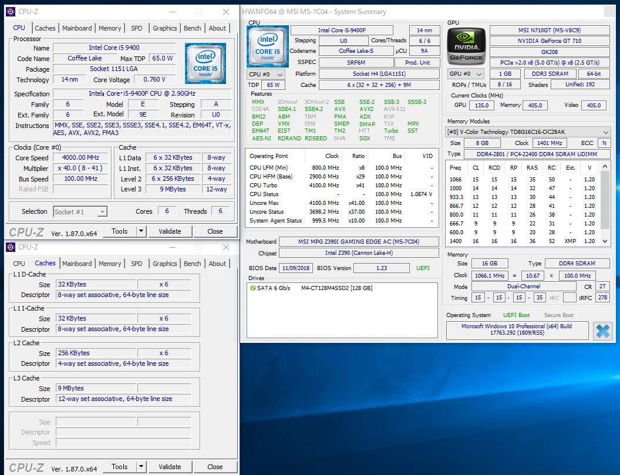Open Memory tab in lower CPU-Z window

[110, 264]
